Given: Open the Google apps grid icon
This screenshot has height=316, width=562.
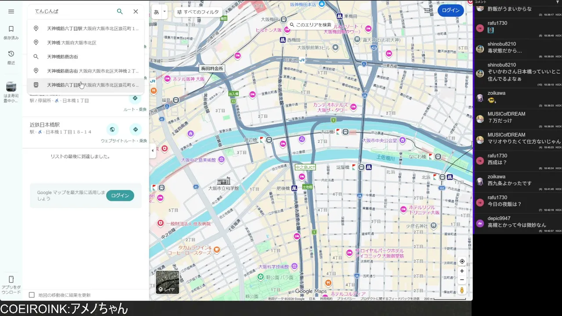Looking at the screenshot, I should 427,11.
